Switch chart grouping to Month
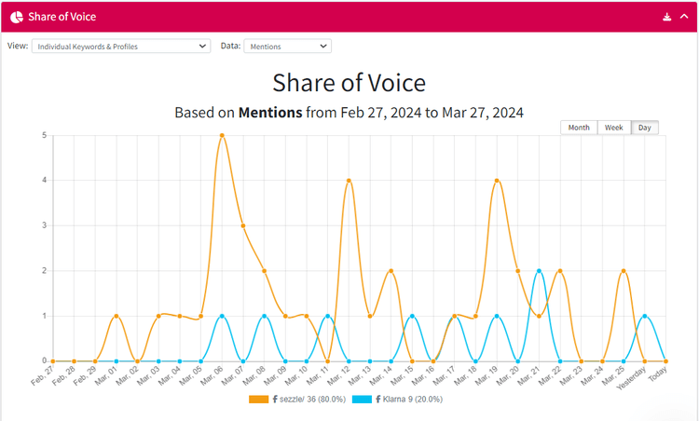 click(579, 128)
